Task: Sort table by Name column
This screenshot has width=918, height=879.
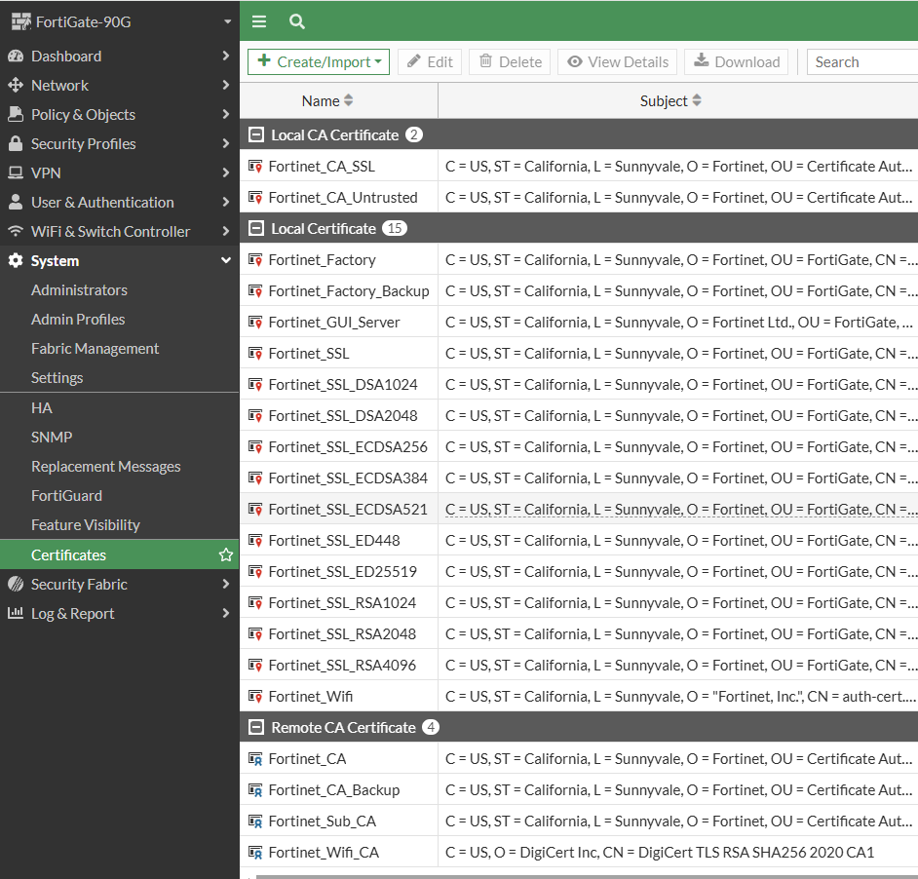Action: [x=327, y=100]
